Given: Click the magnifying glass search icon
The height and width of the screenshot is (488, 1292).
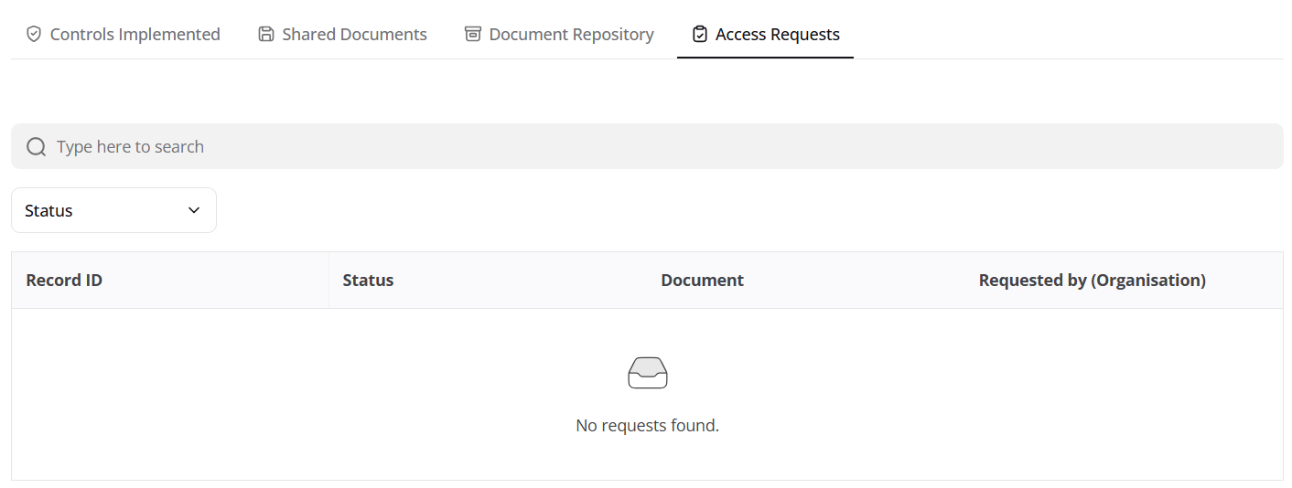Looking at the screenshot, I should (x=36, y=147).
